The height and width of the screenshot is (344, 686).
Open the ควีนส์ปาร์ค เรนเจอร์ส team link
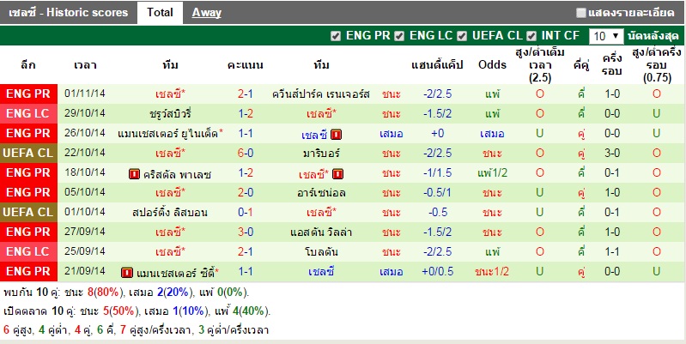click(x=320, y=94)
